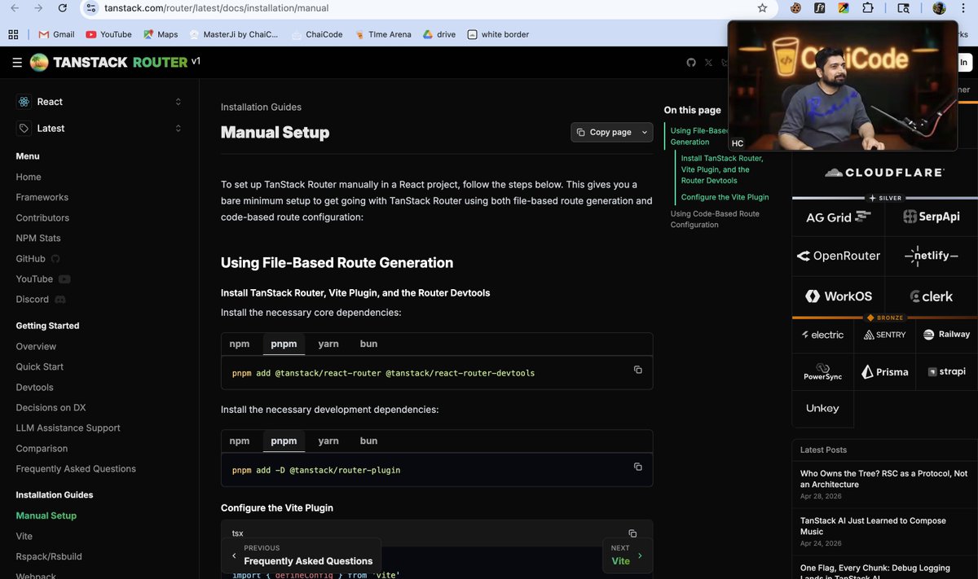Copy the pnpm add react-router command
This screenshot has height=579, width=978.
pos(638,370)
